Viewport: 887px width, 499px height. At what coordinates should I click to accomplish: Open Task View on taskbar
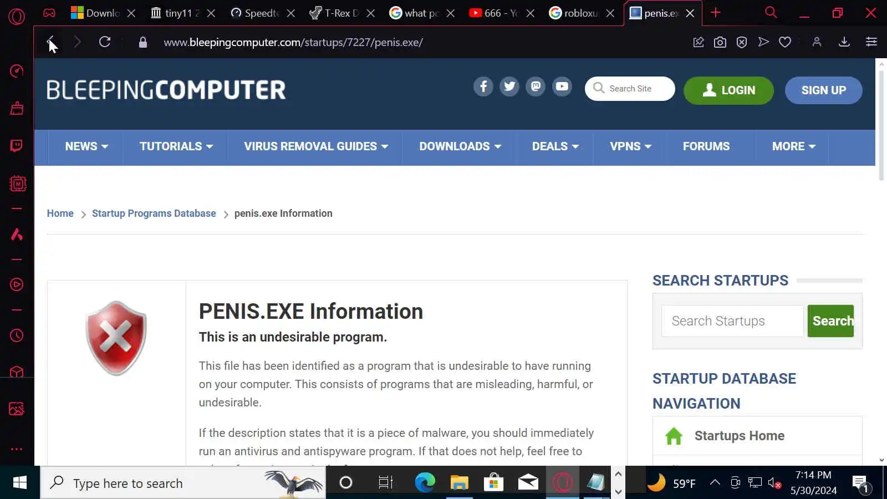coord(385,483)
